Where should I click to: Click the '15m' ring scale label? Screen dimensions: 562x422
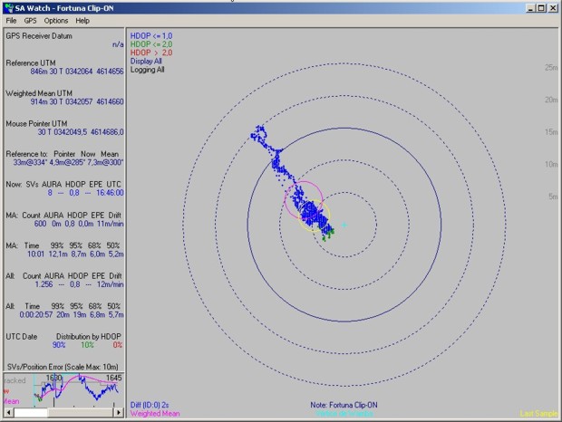tap(551, 132)
